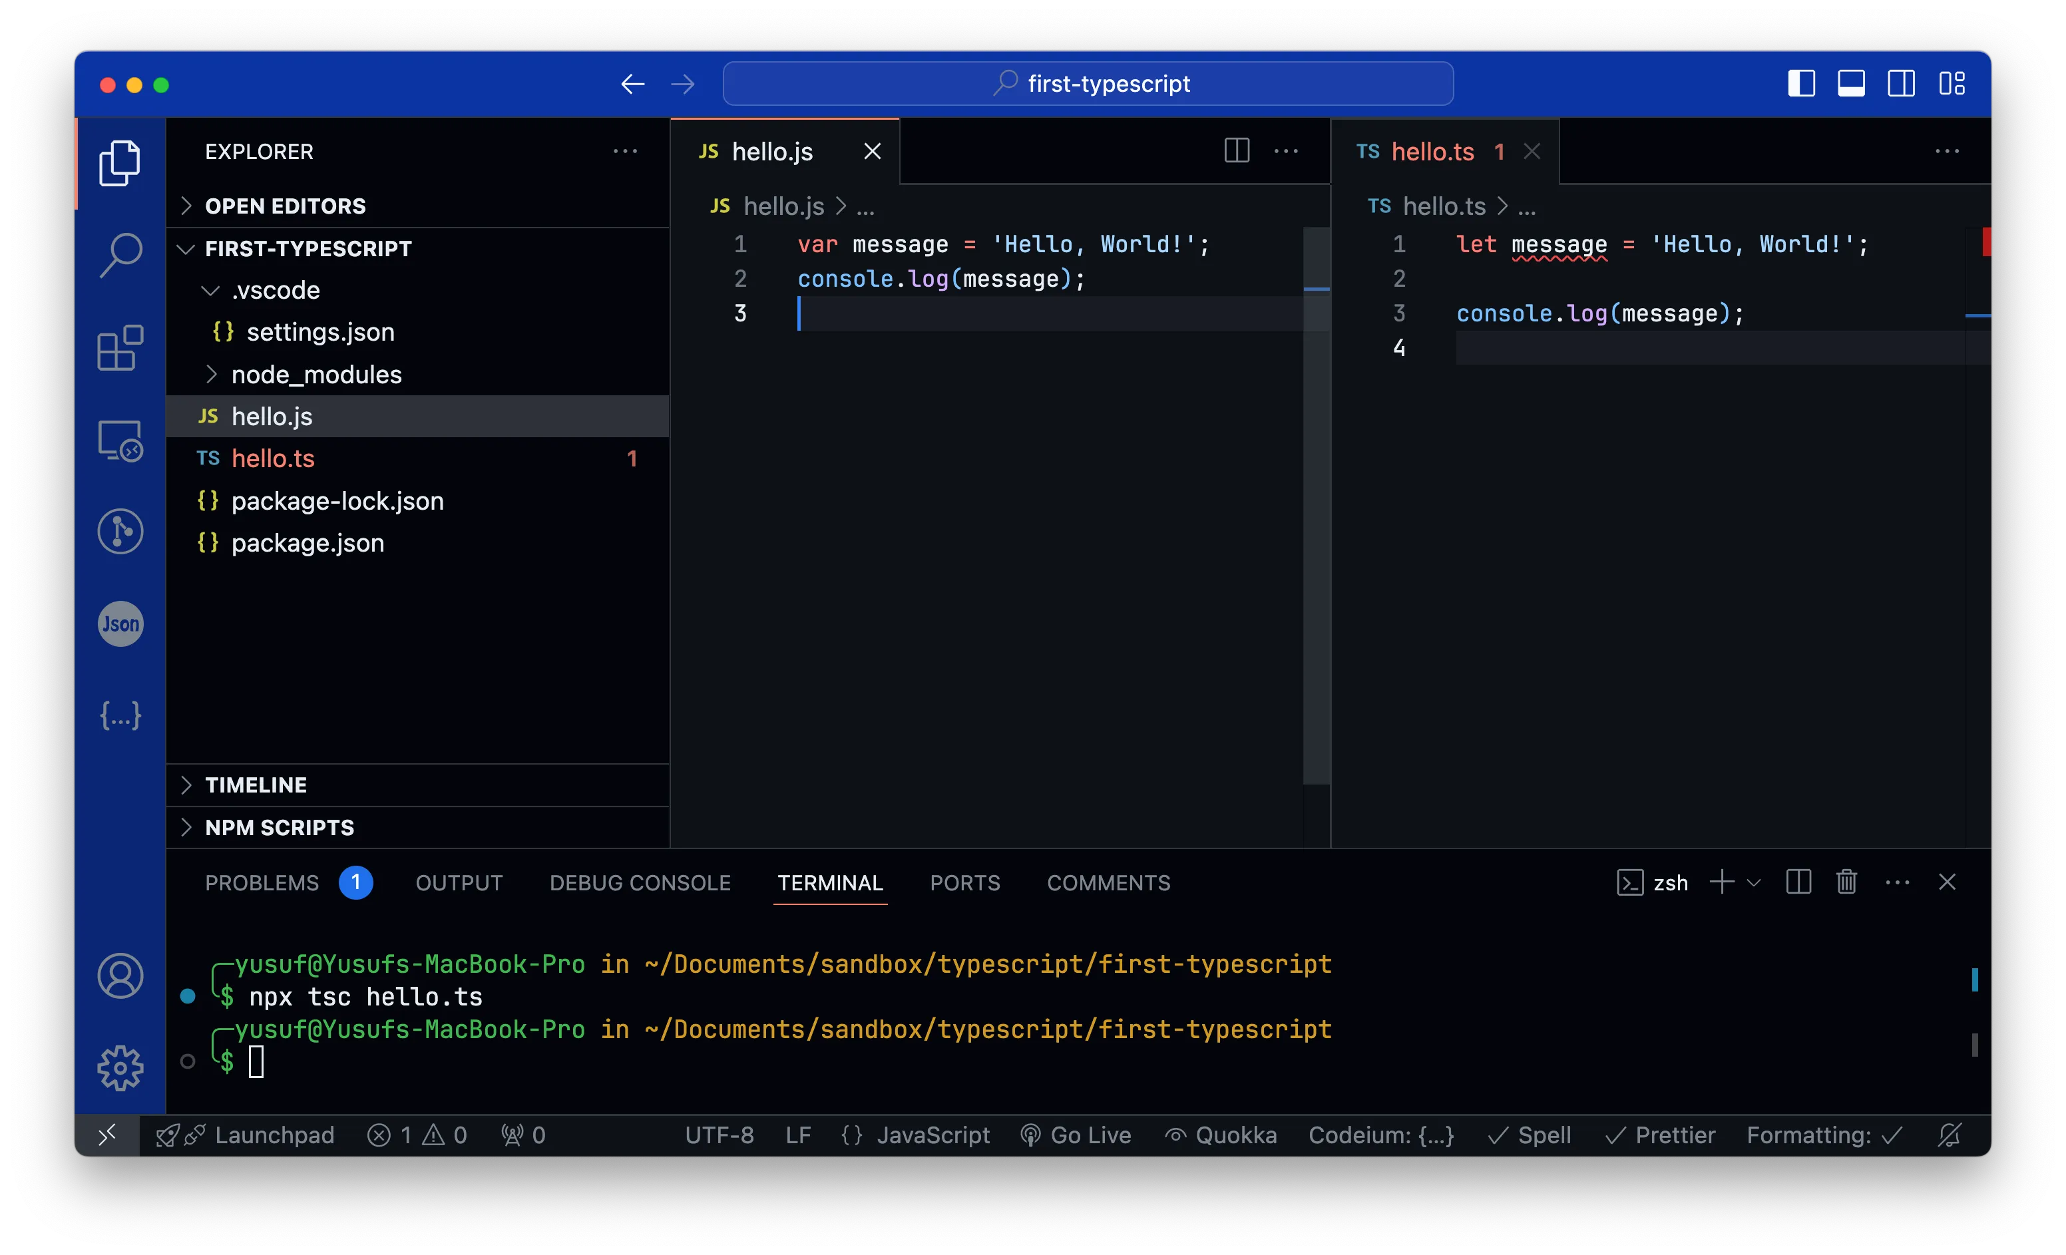Image resolution: width=2066 pixels, height=1255 pixels.
Task: Open more actions for hello.ts editor group
Action: point(1947,151)
